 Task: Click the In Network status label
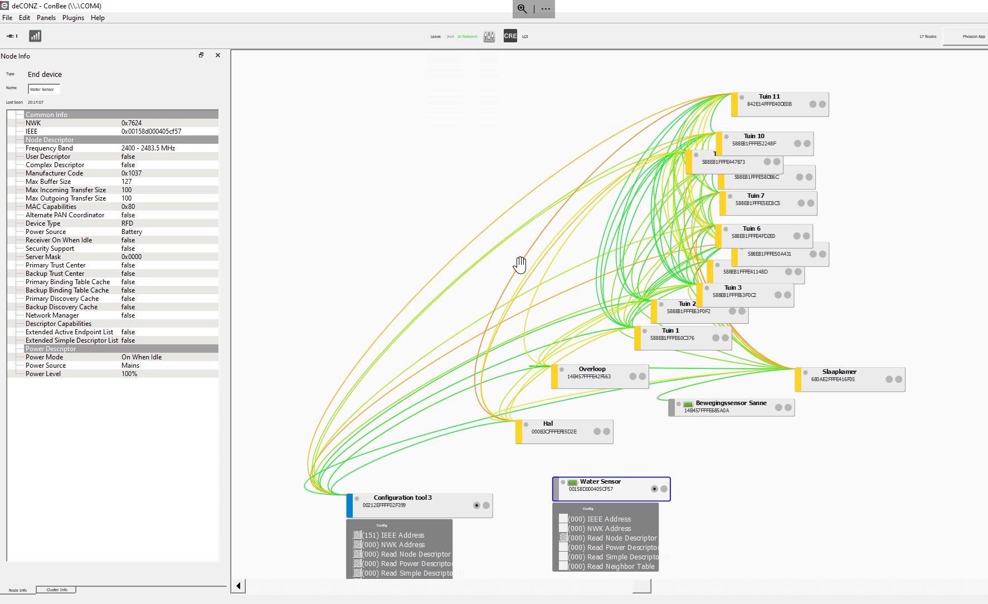(467, 37)
